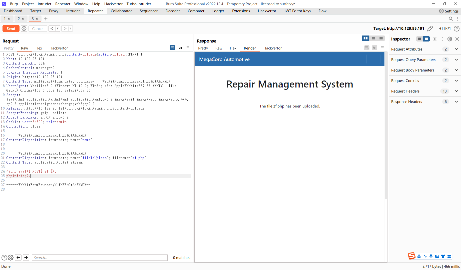The width and height of the screenshot is (461, 270).
Task: Open previous request history dropdown arrow
Action: coord(58,28)
